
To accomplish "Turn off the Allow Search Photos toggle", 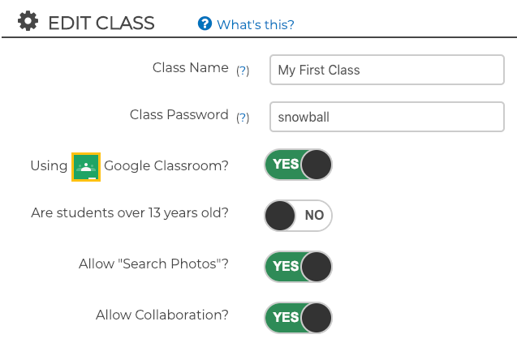I will coord(298,266).
